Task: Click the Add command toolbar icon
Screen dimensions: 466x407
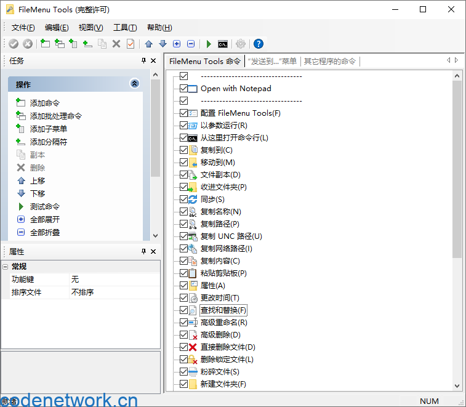Action: [45, 44]
